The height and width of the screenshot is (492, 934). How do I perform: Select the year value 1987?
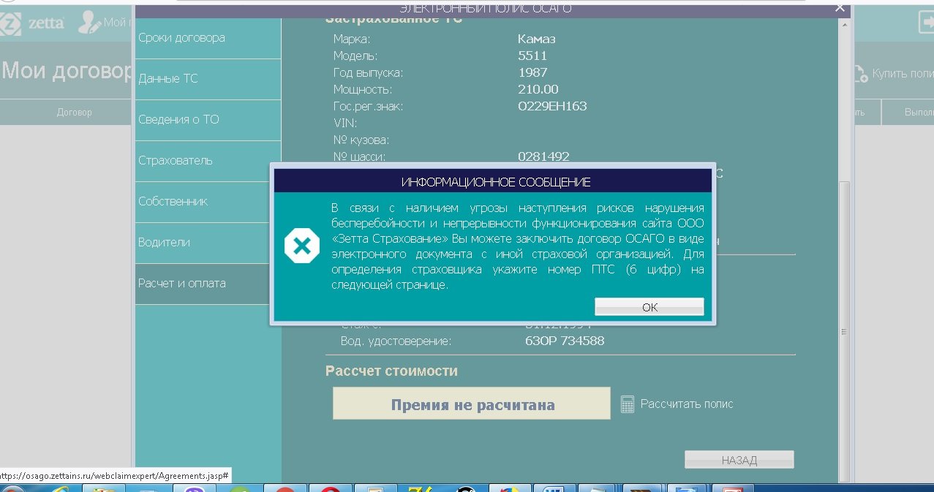pyautogui.click(x=532, y=72)
